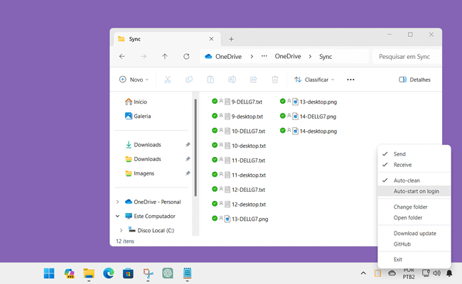Open ChatGPT app from taskbar
Screen dimensions: 462x284
click(168, 273)
